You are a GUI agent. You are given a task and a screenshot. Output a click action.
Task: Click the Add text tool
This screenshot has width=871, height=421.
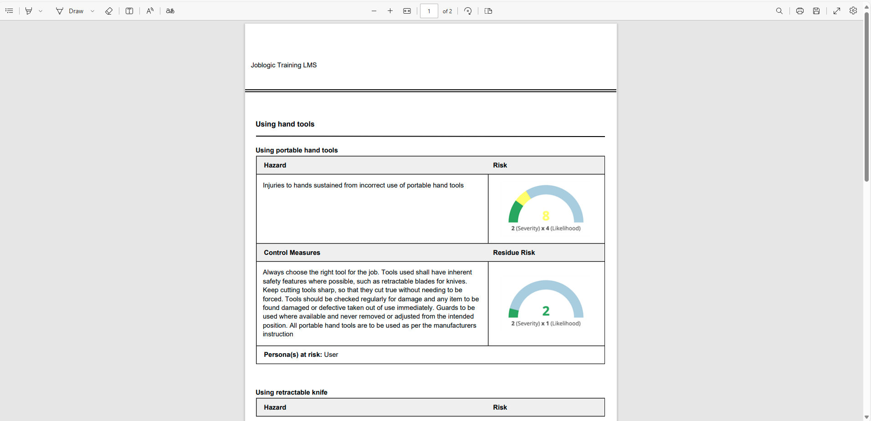[x=129, y=11]
